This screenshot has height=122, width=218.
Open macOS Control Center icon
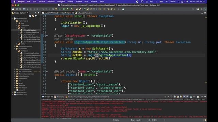(x=182, y=2)
